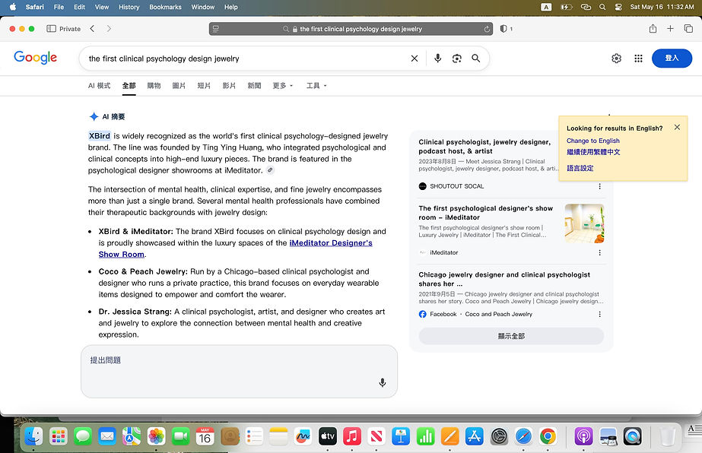Open Podcasts from the Dock
Screen dimensions: 702x453
(x=583, y=436)
